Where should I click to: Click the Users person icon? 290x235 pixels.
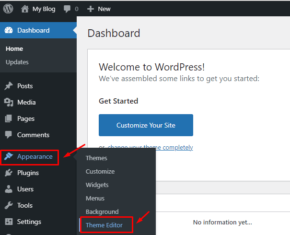point(9,189)
